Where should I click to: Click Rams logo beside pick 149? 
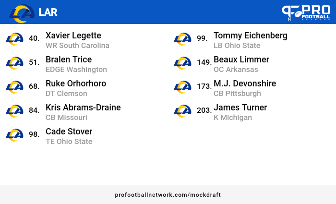[182, 63]
